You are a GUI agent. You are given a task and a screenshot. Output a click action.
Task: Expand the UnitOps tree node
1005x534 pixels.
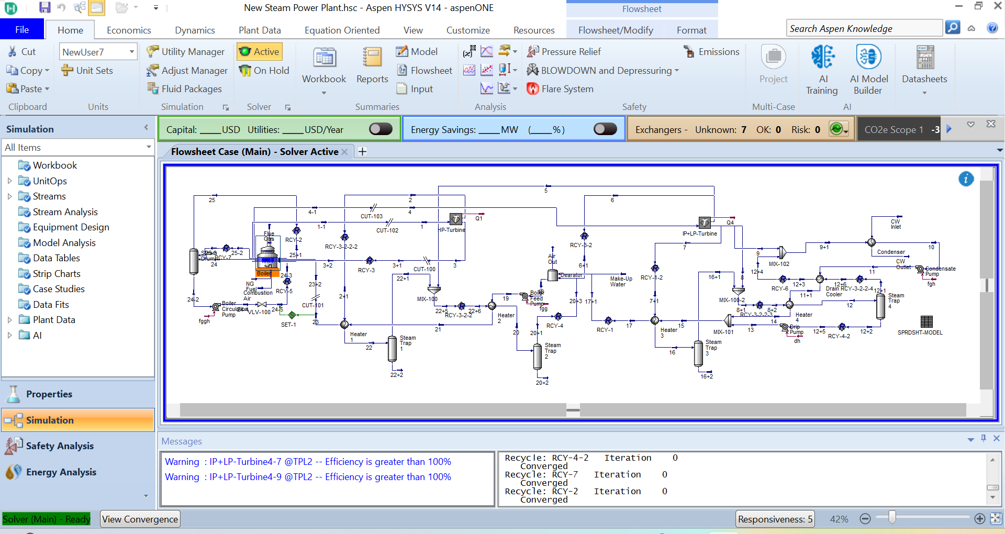coord(9,181)
